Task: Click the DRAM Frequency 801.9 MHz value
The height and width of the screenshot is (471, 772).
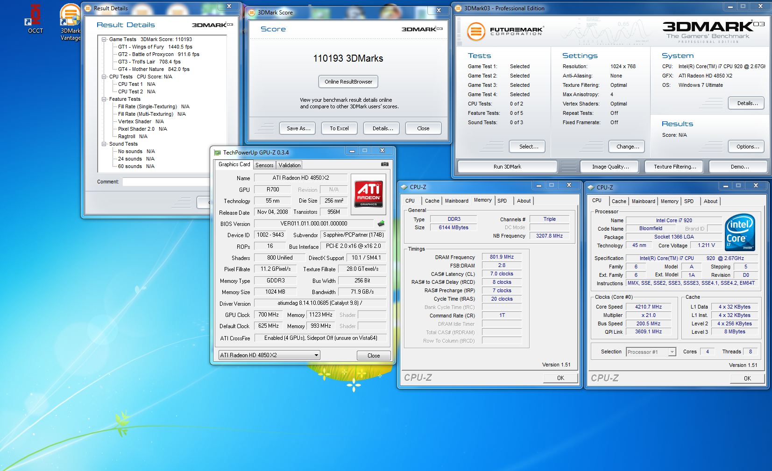Action: click(x=502, y=257)
